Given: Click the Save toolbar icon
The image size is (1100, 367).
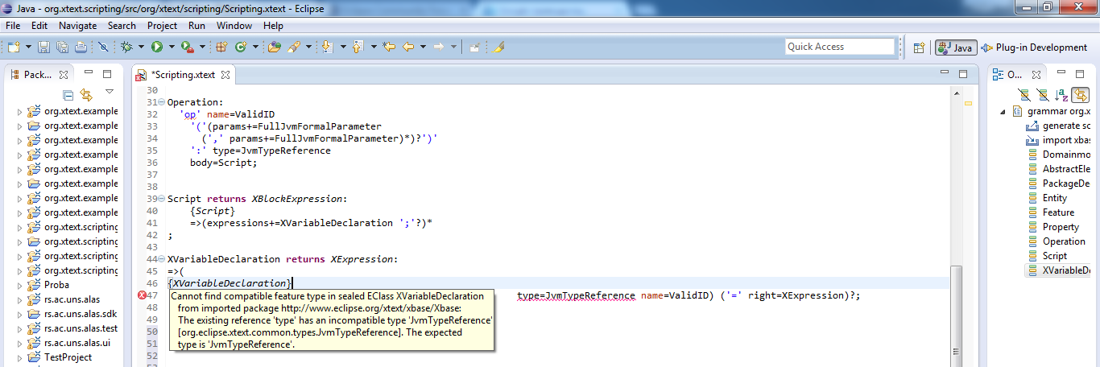Looking at the screenshot, I should pyautogui.click(x=44, y=47).
